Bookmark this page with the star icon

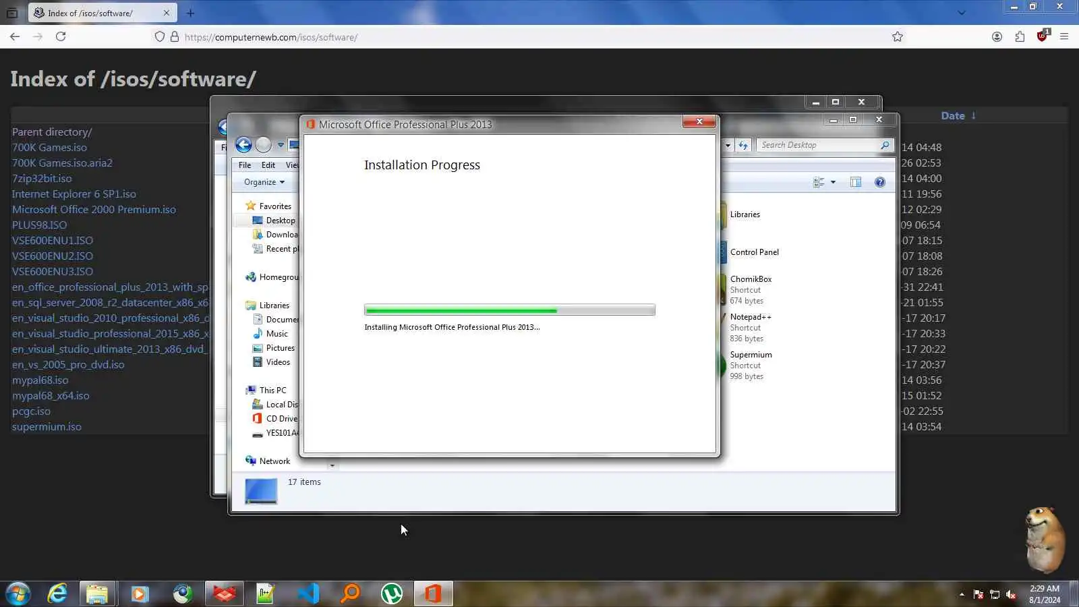(897, 36)
